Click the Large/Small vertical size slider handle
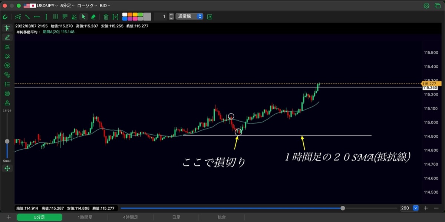The image size is (445, 222). pyautogui.click(x=7, y=141)
